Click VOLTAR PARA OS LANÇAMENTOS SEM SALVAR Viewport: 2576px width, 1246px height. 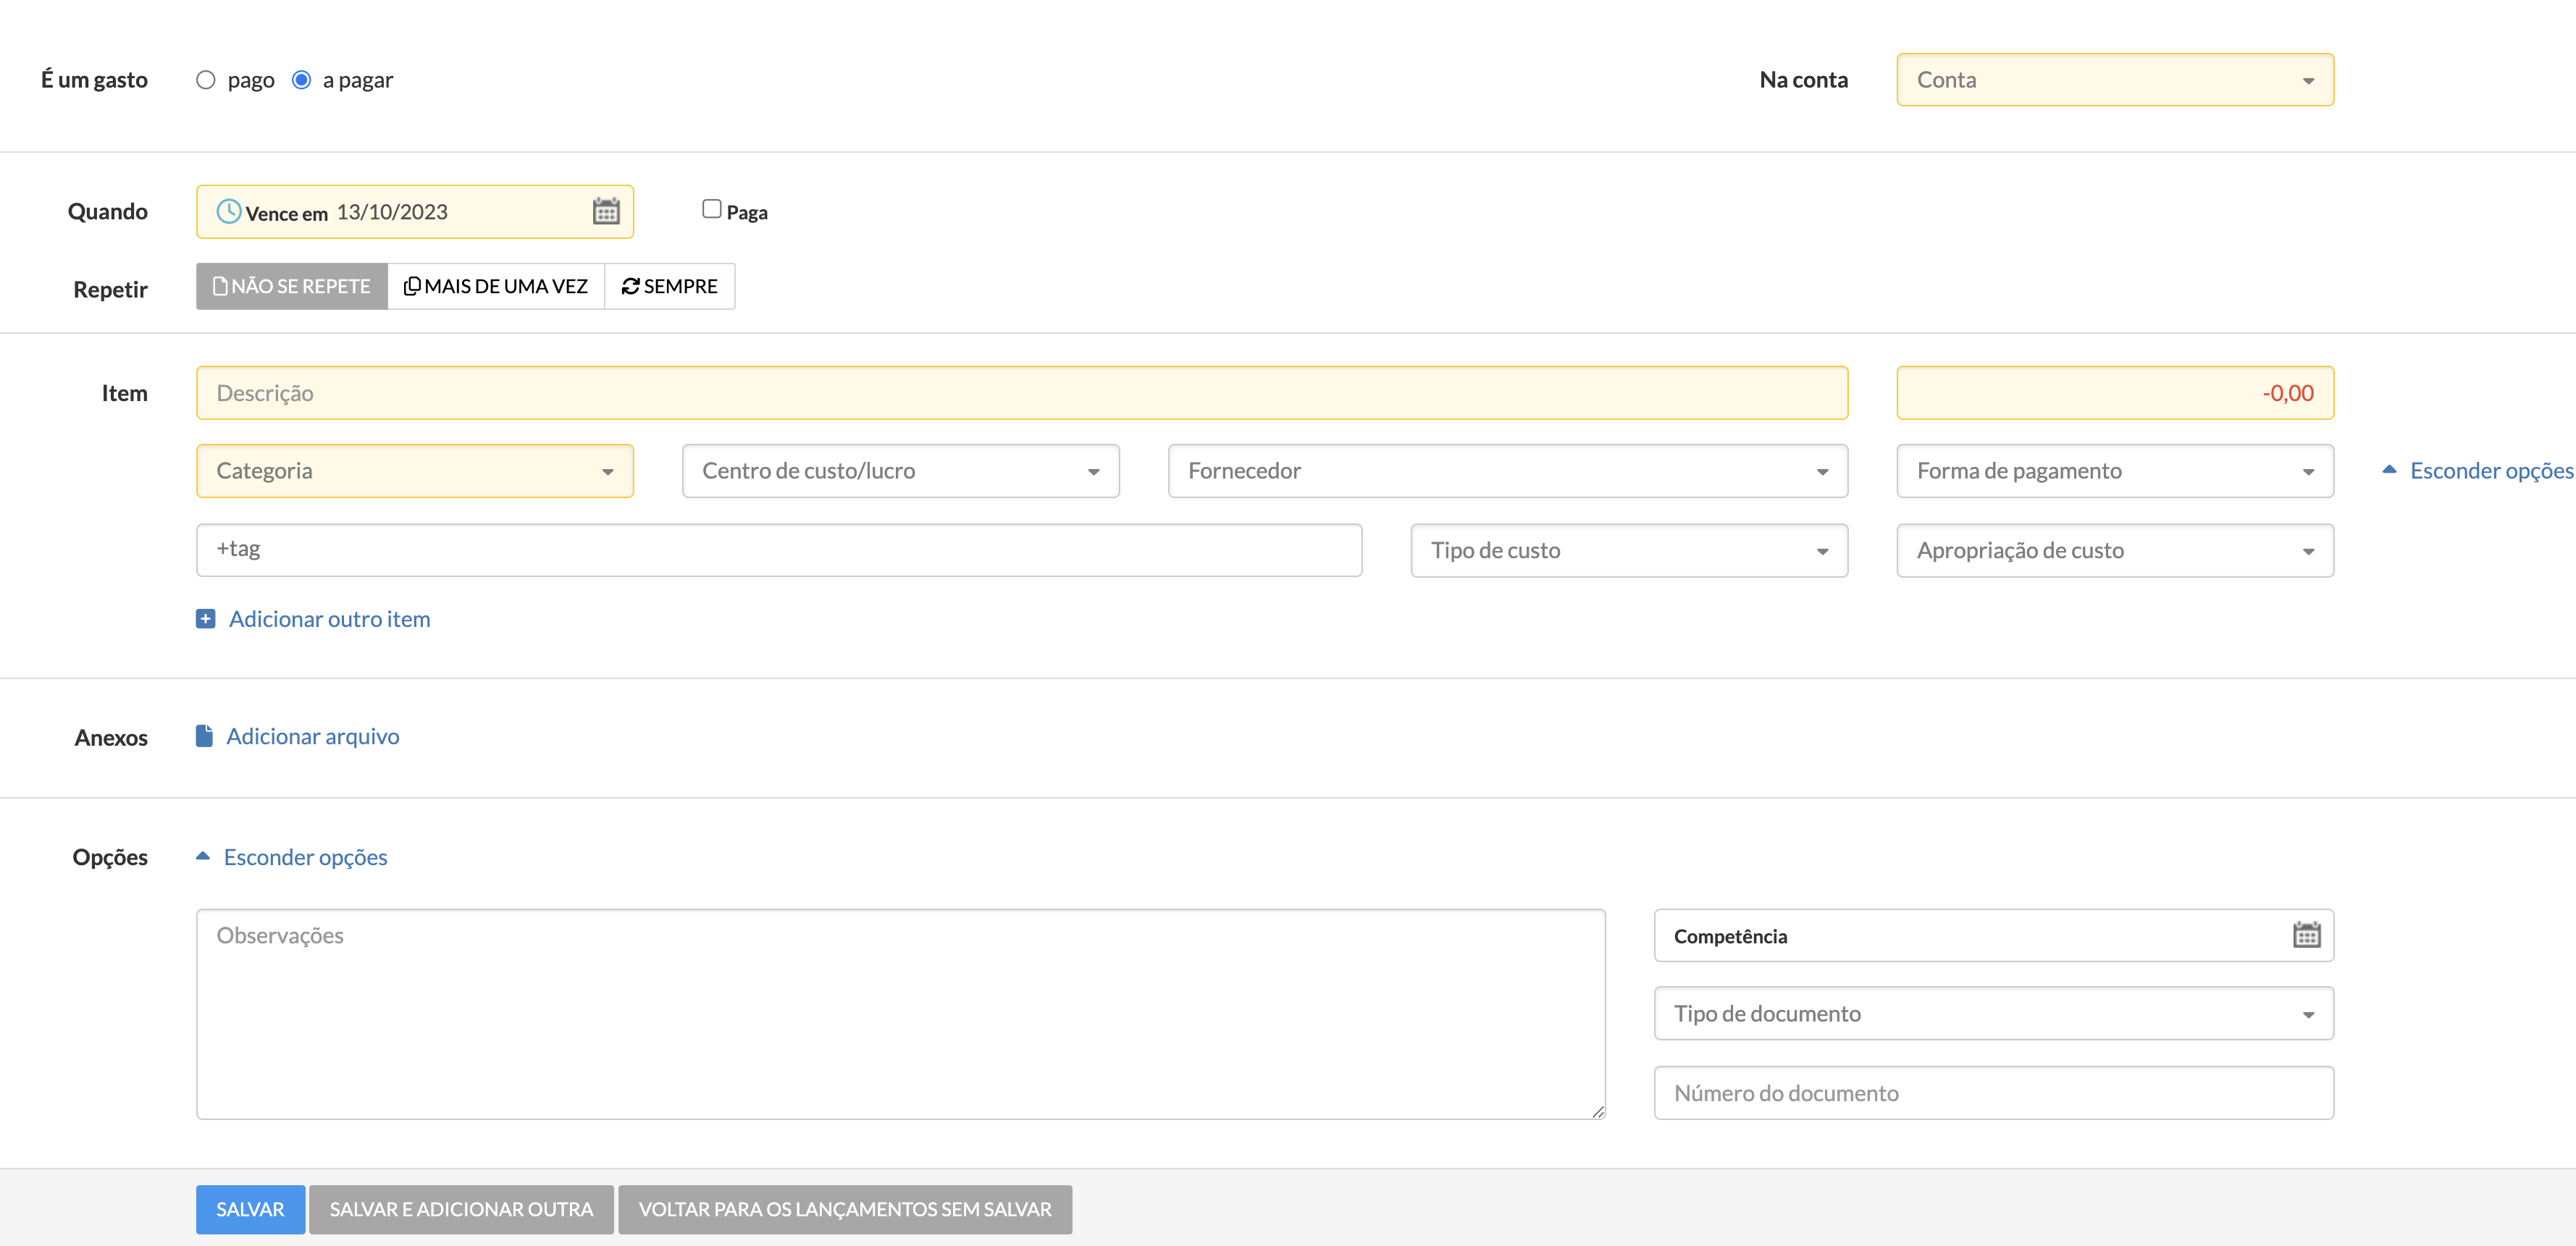pyautogui.click(x=844, y=1209)
